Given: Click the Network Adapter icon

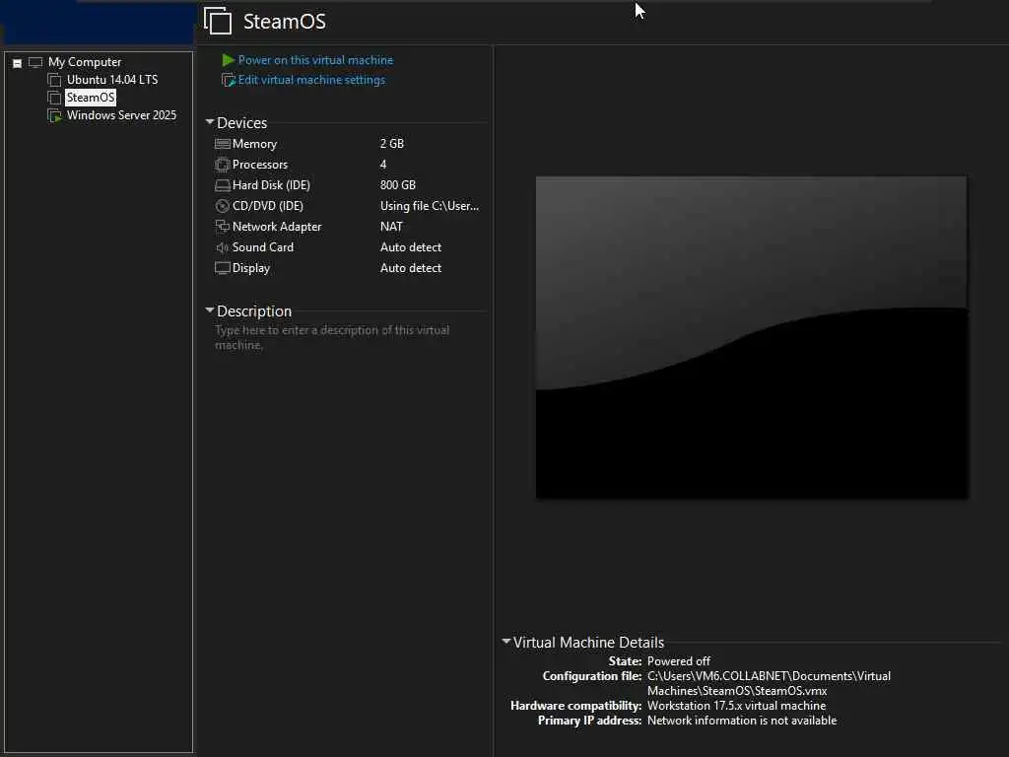Looking at the screenshot, I should 222,226.
